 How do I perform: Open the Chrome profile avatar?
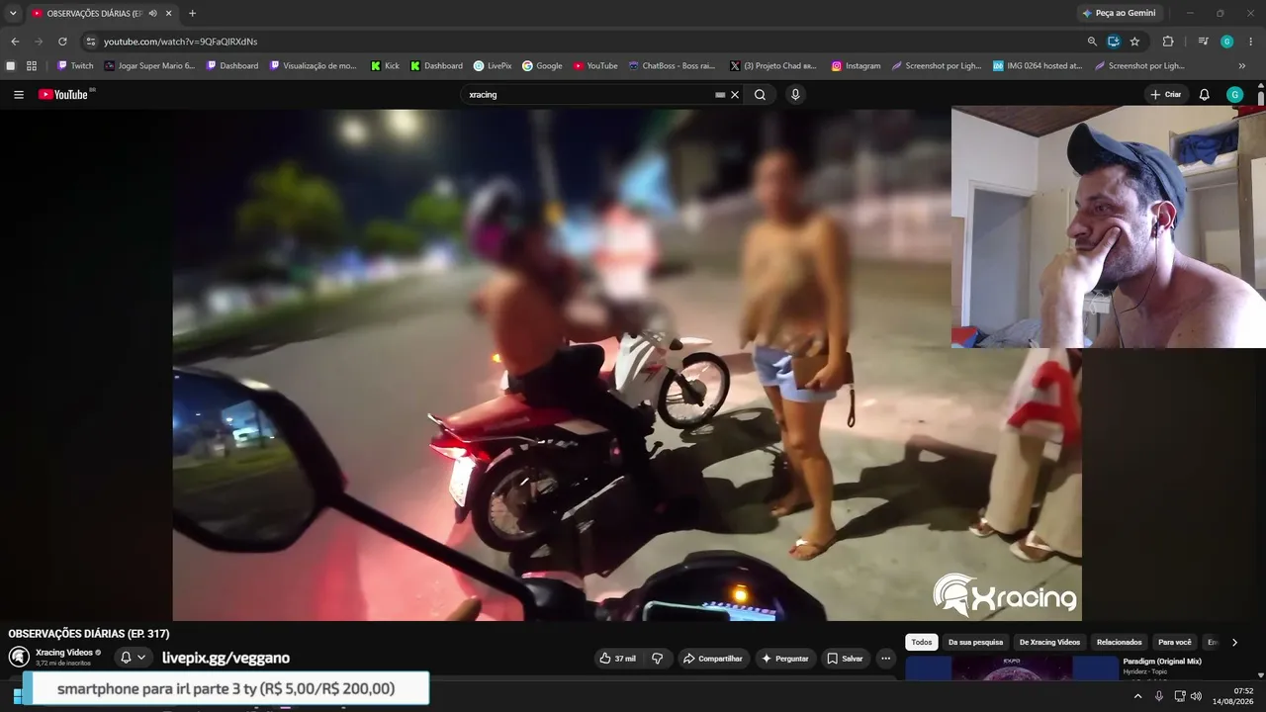pos(1227,42)
